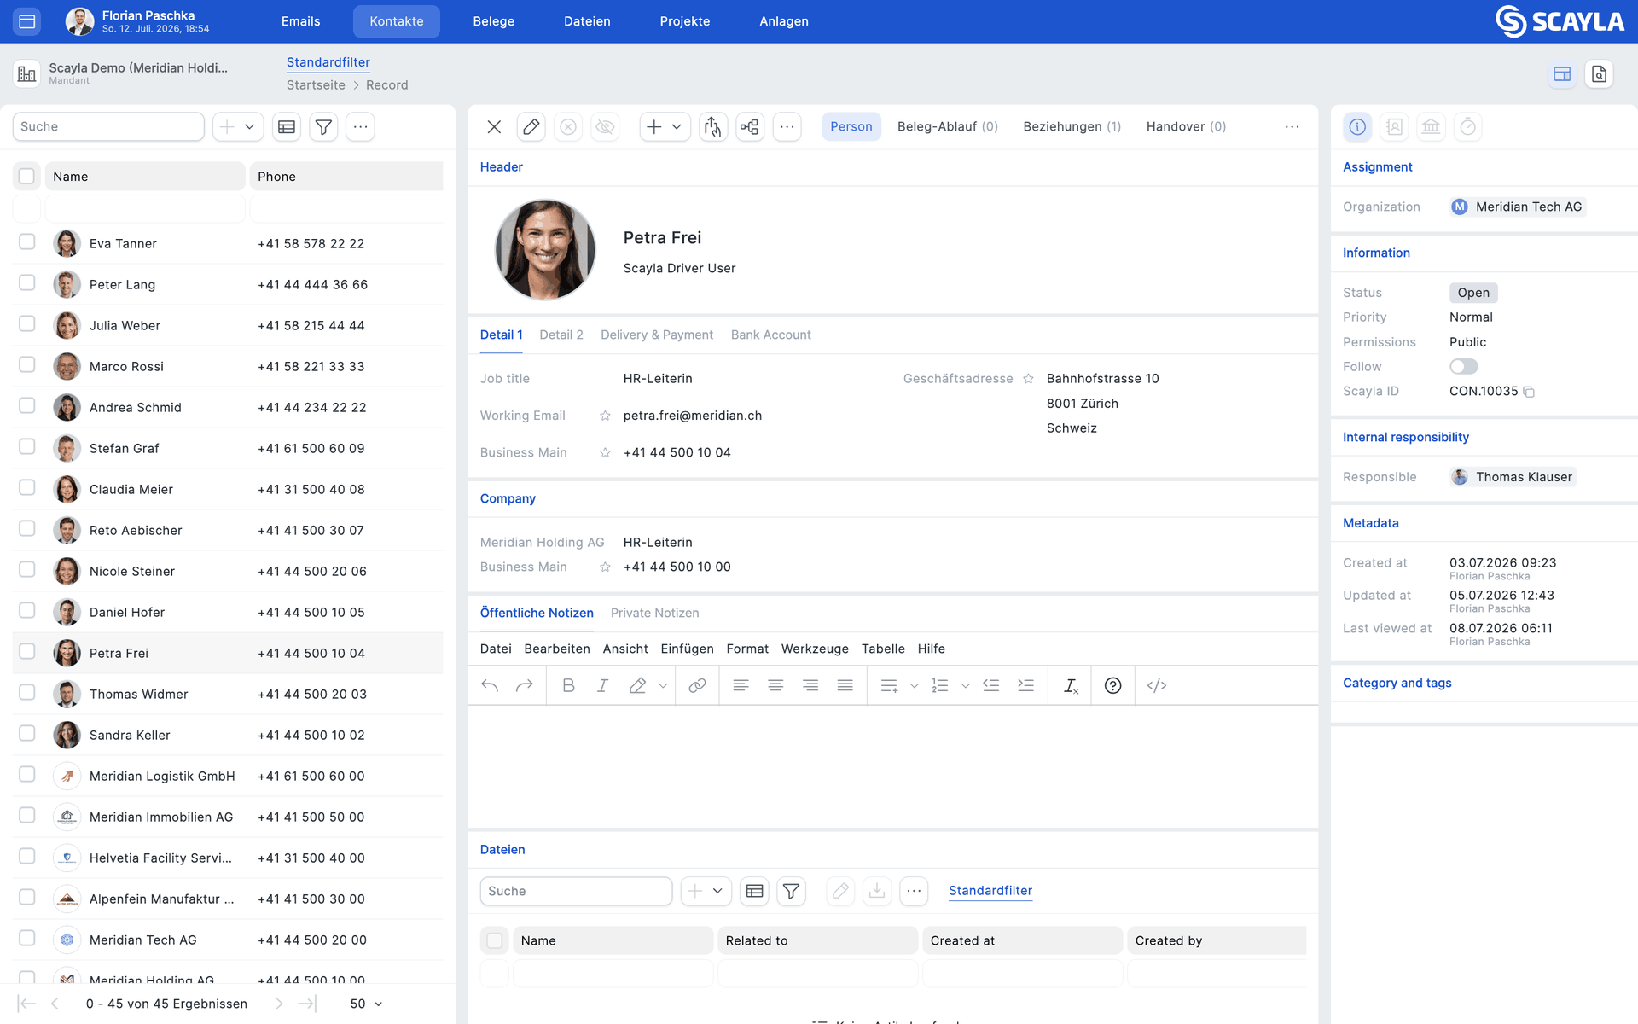Switch to the Beziehungen tab
This screenshot has width=1638, height=1024.
pos(1072,127)
